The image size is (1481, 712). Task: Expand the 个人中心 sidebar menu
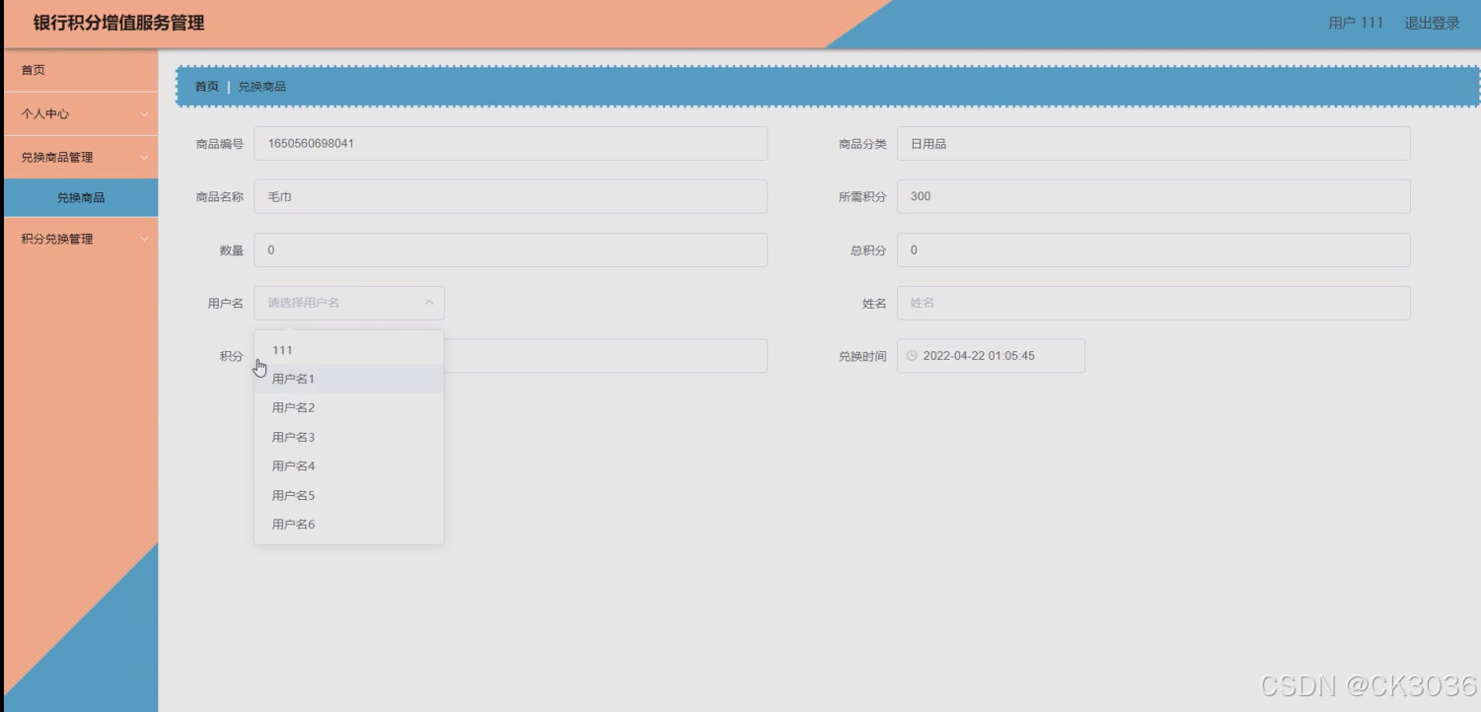(79, 113)
